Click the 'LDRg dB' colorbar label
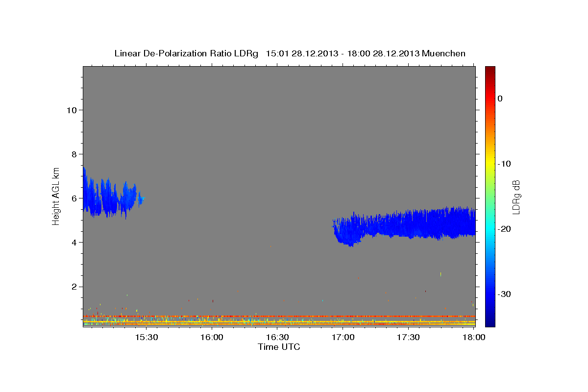This screenshot has width=588, height=392. (x=516, y=197)
